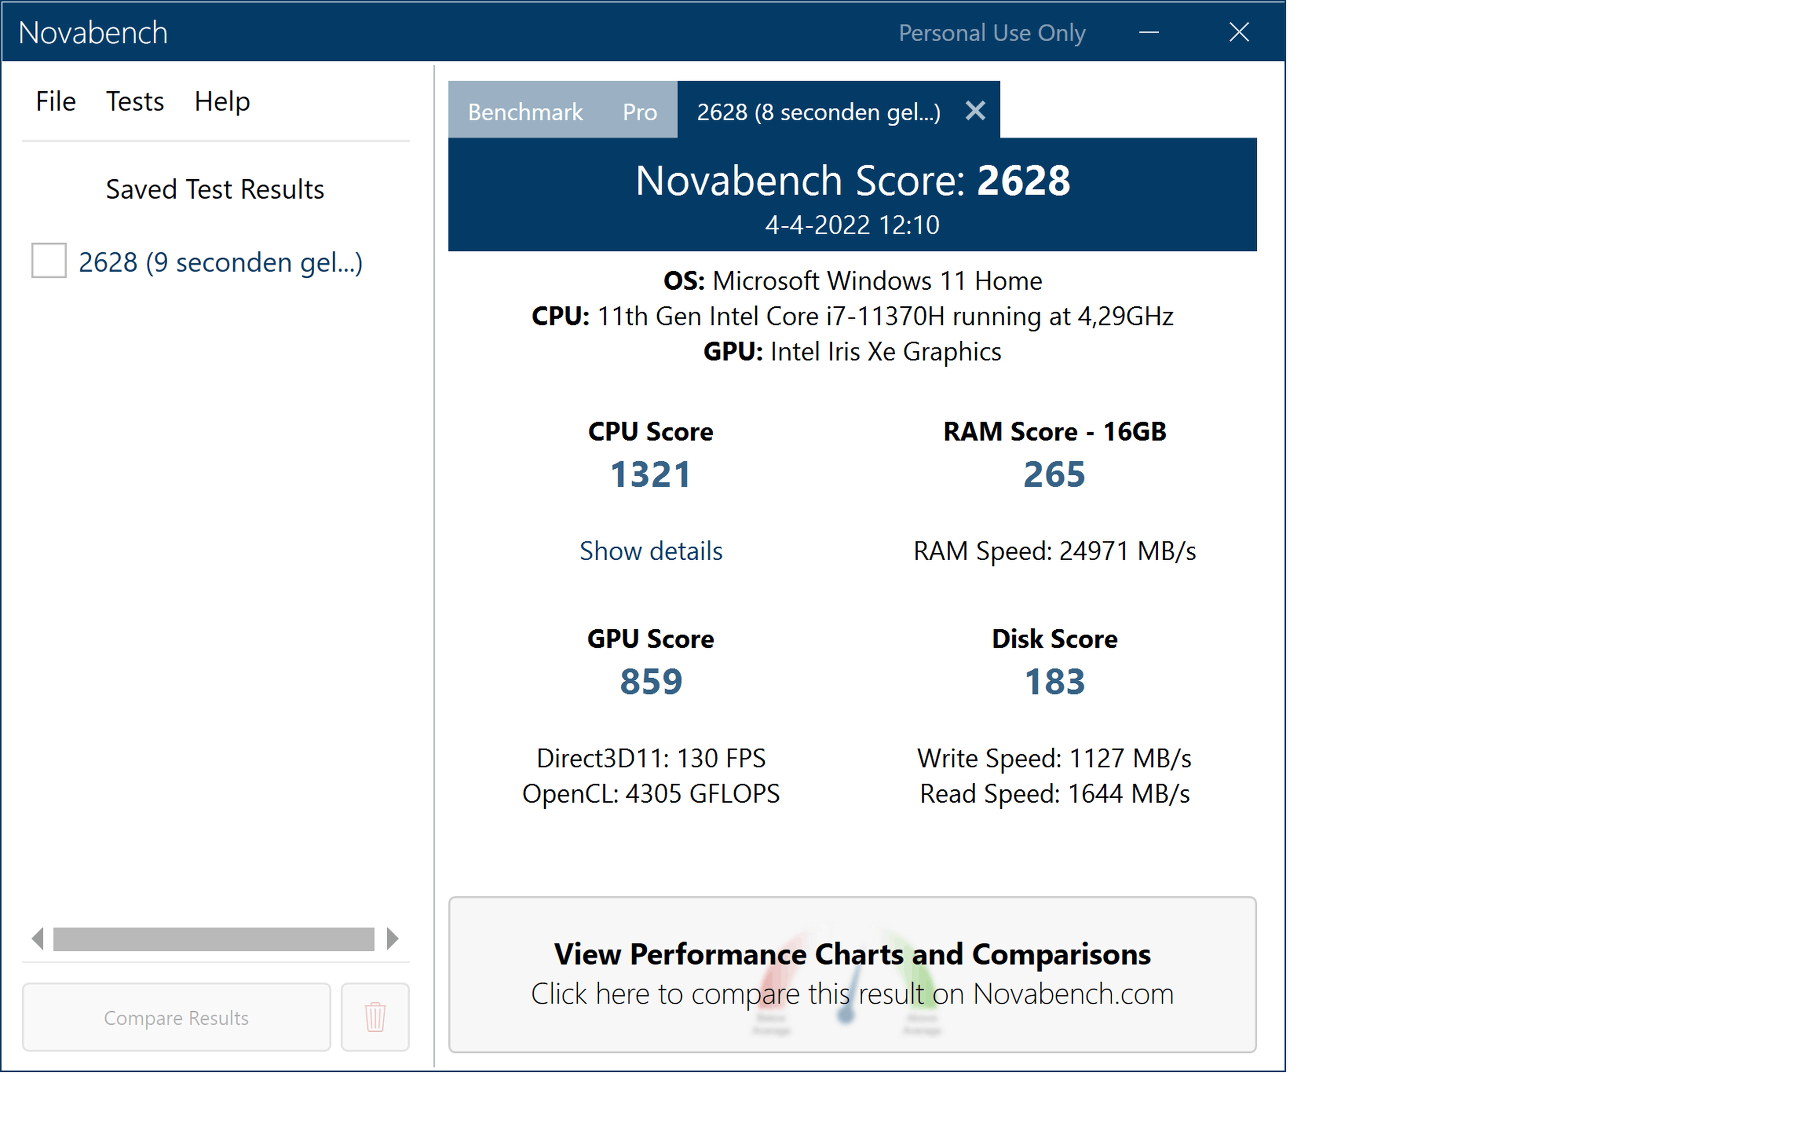Minimize the Novabench window
The image size is (1809, 1131).
point(1149,32)
